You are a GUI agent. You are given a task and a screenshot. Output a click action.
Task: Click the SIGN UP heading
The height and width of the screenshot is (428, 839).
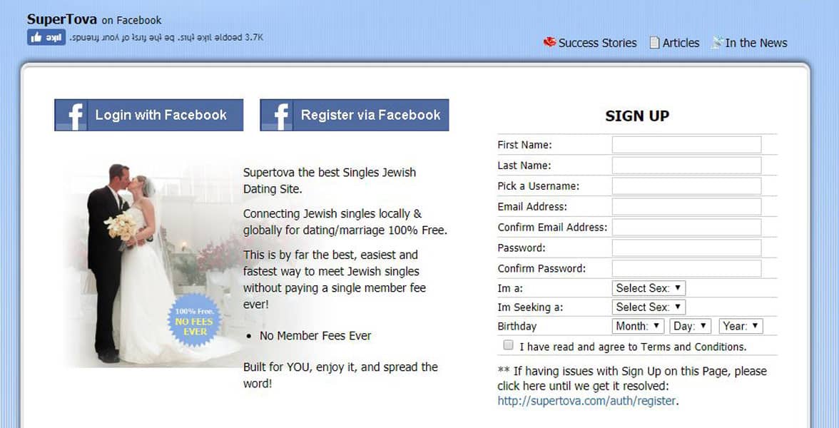pyautogui.click(x=636, y=116)
